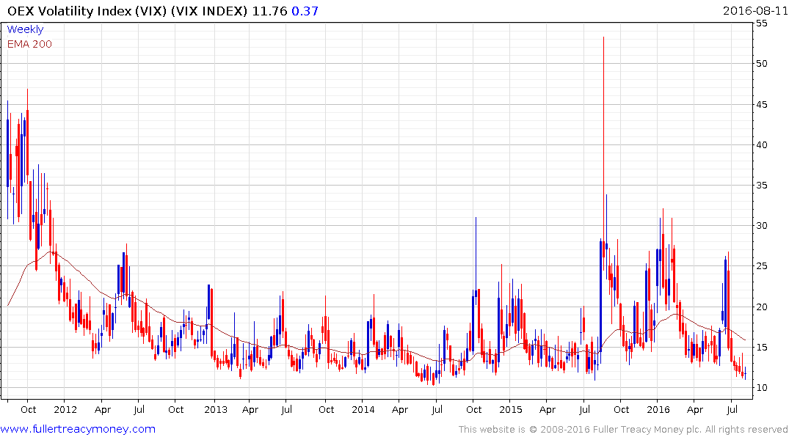Image resolution: width=789 pixels, height=440 pixels.
Task: Click the 30 price axis label
Action: click(x=761, y=225)
